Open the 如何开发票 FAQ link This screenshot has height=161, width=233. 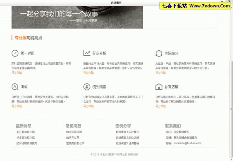[73, 138]
